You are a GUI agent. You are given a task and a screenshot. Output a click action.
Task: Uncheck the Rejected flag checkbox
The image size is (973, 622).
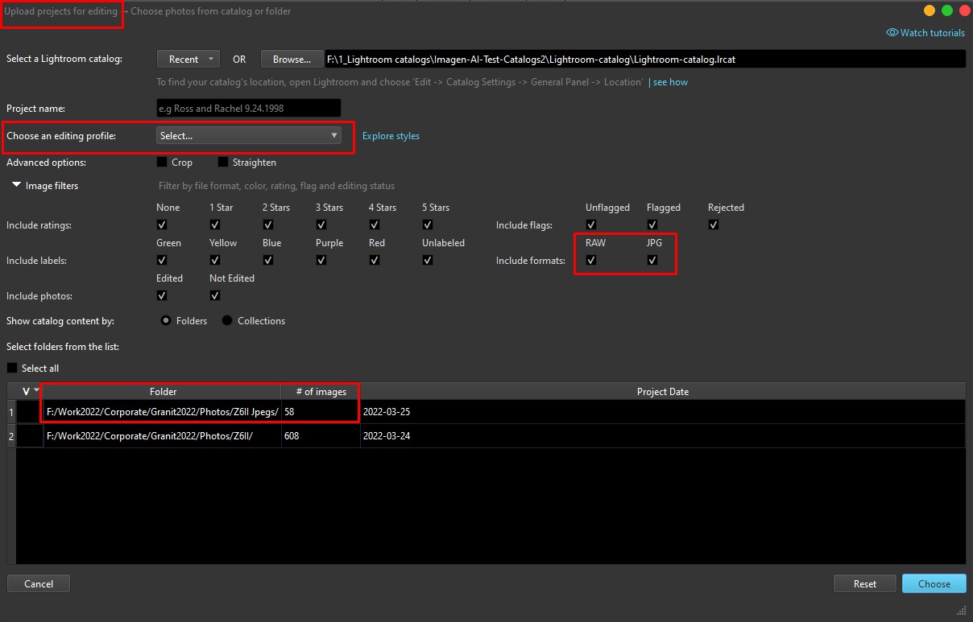pyautogui.click(x=714, y=225)
